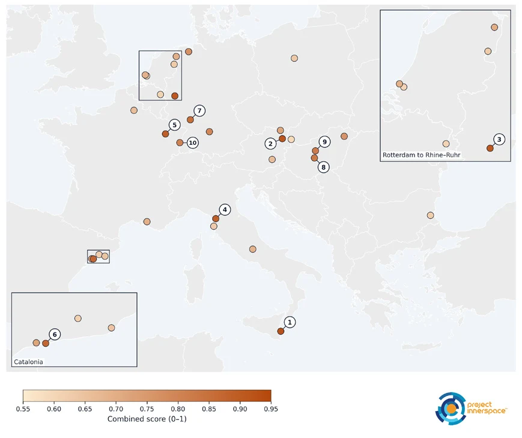This screenshot has height=438, width=522.
Task: Select the circled number 8 label
Action: click(323, 167)
